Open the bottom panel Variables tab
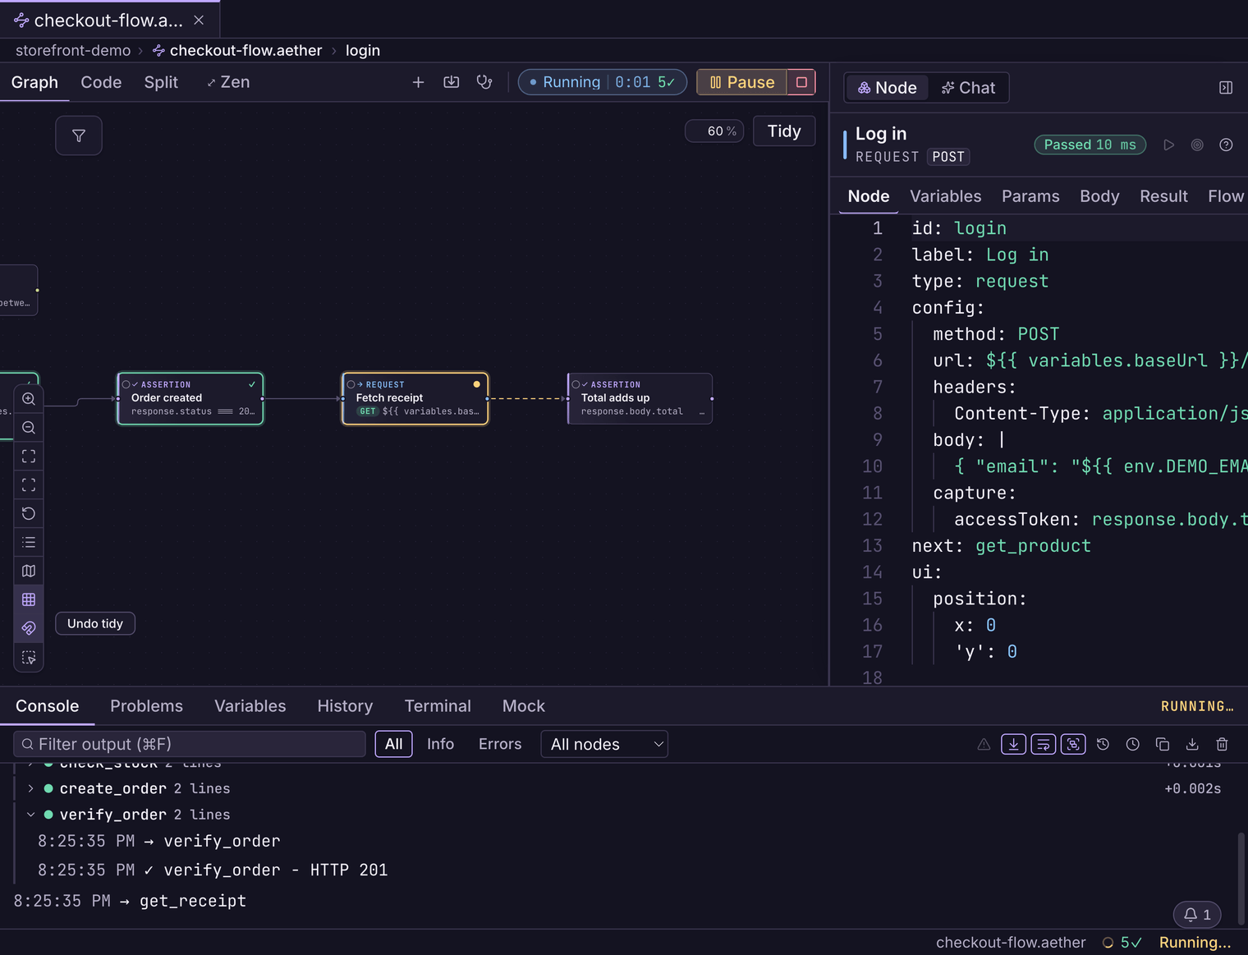1248x955 pixels. (250, 706)
